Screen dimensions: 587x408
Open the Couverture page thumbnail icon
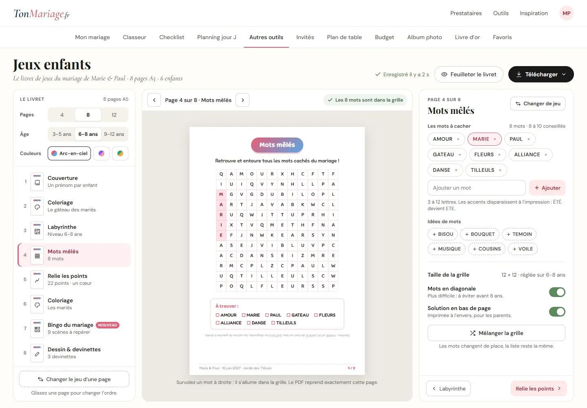[37, 182]
